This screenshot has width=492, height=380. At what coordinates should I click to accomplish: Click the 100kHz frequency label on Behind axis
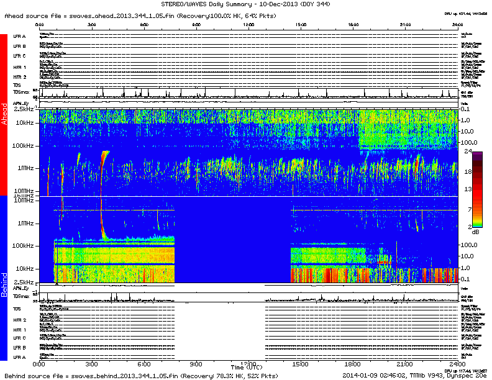24,246
